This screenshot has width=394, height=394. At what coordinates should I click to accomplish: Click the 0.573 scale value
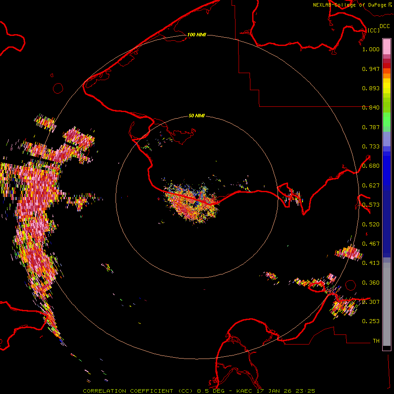pos(371,205)
